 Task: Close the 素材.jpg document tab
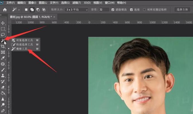click(x=54, y=17)
